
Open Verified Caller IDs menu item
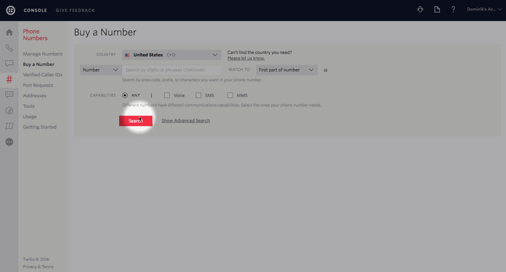43,75
